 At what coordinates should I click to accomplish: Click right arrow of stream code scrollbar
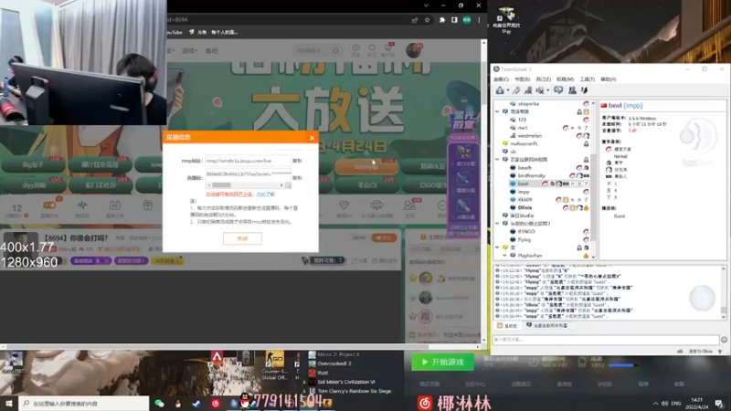coord(281,185)
